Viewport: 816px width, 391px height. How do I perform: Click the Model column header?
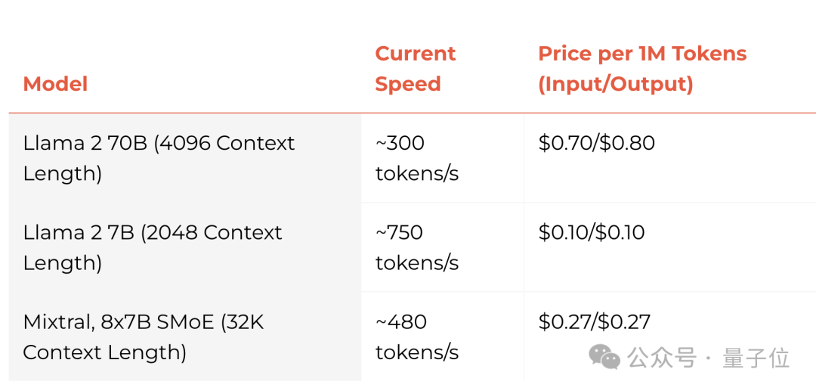tap(55, 84)
